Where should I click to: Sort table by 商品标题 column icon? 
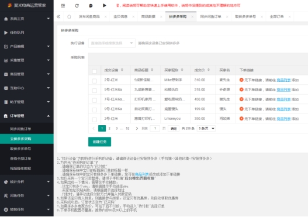152,70
